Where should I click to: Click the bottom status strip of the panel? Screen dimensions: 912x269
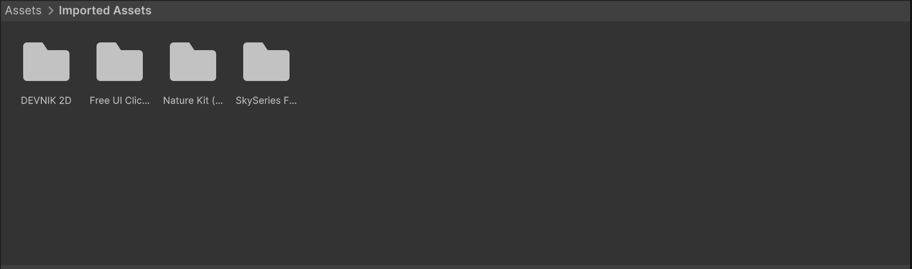click(456, 267)
